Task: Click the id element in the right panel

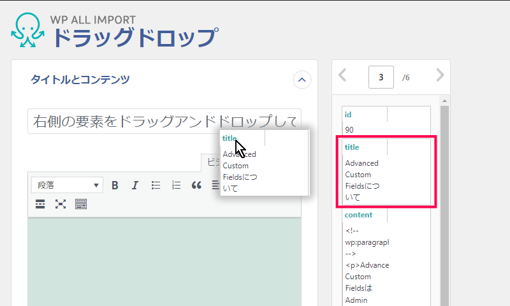Action: click(348, 115)
